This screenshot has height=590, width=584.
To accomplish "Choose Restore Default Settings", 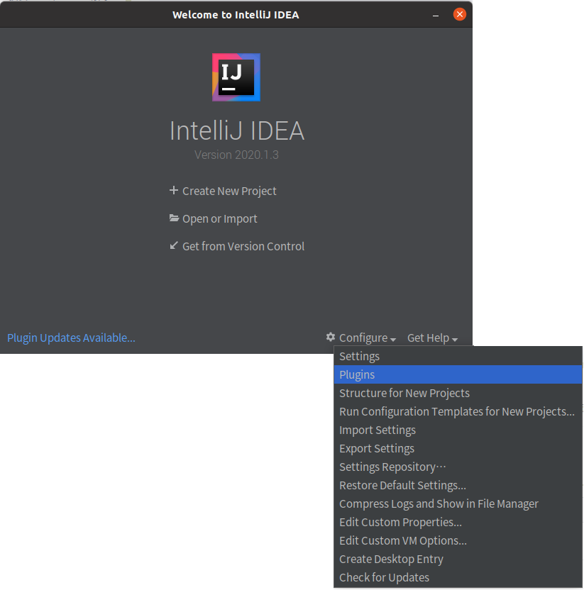I will 458,485.
